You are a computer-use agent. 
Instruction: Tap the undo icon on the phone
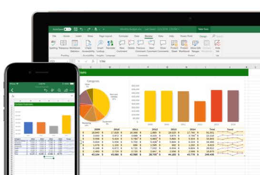pos(46,90)
